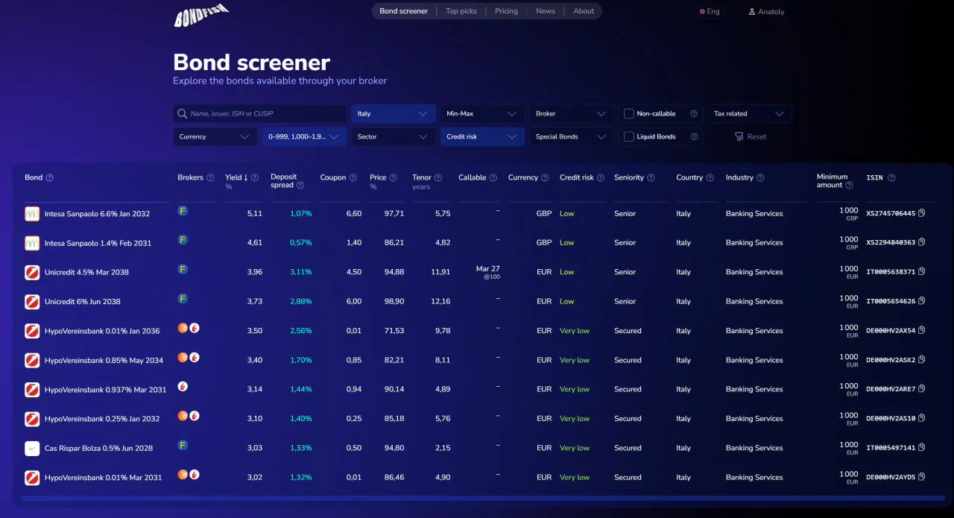Image resolution: width=954 pixels, height=518 pixels.
Task: Click the Bondfish logo
Action: [x=200, y=14]
